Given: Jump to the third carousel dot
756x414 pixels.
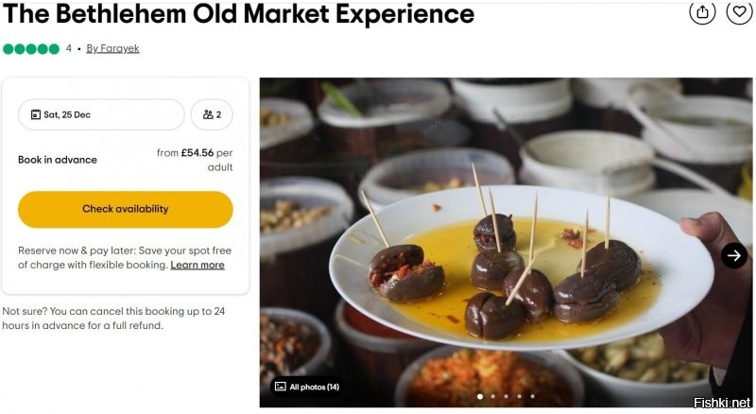Looking at the screenshot, I should [x=507, y=397].
